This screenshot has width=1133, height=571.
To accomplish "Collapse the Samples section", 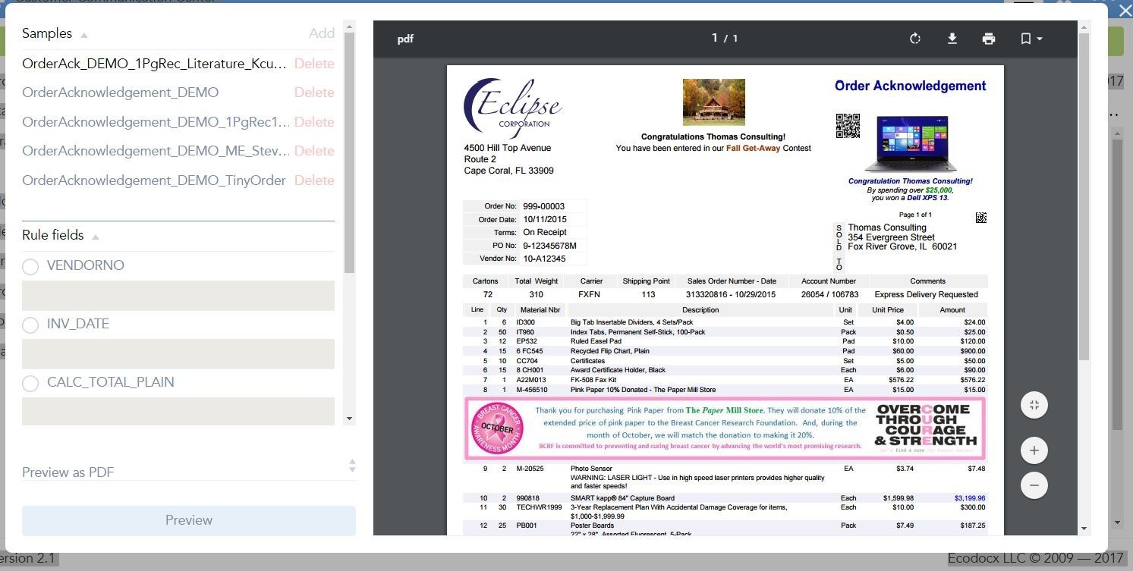I will tap(84, 35).
